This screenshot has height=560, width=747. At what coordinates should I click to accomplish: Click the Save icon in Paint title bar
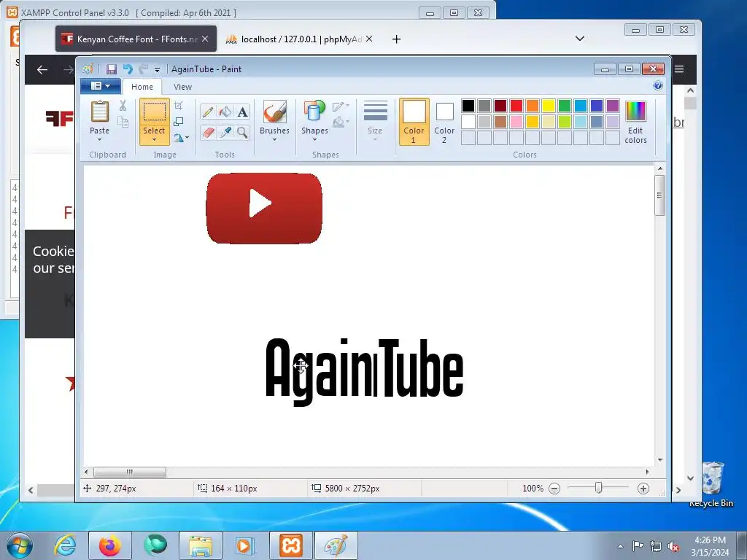point(111,69)
